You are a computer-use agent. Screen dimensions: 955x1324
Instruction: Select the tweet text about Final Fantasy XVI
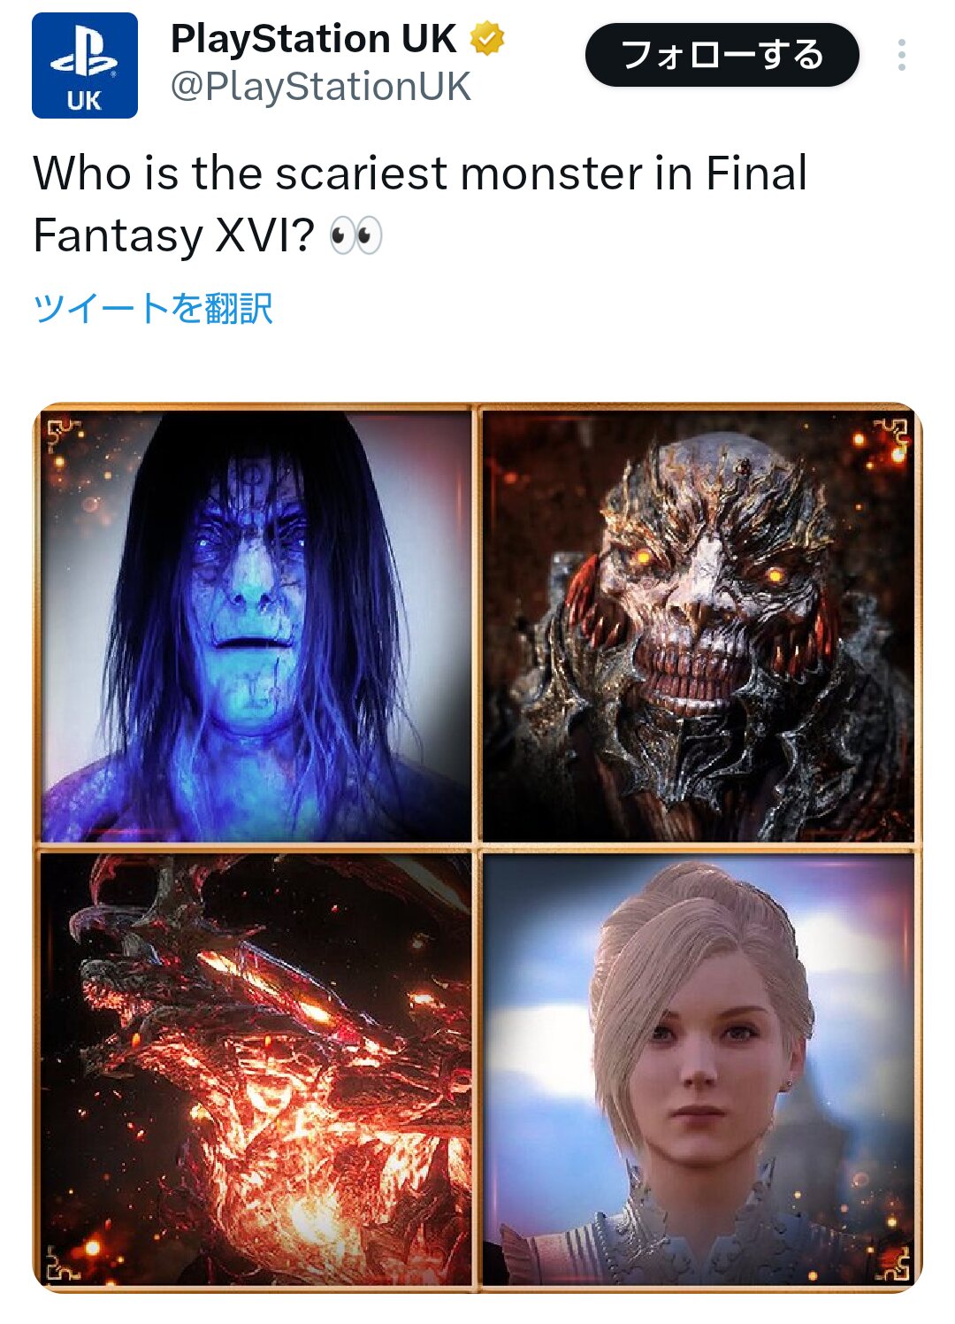(420, 204)
